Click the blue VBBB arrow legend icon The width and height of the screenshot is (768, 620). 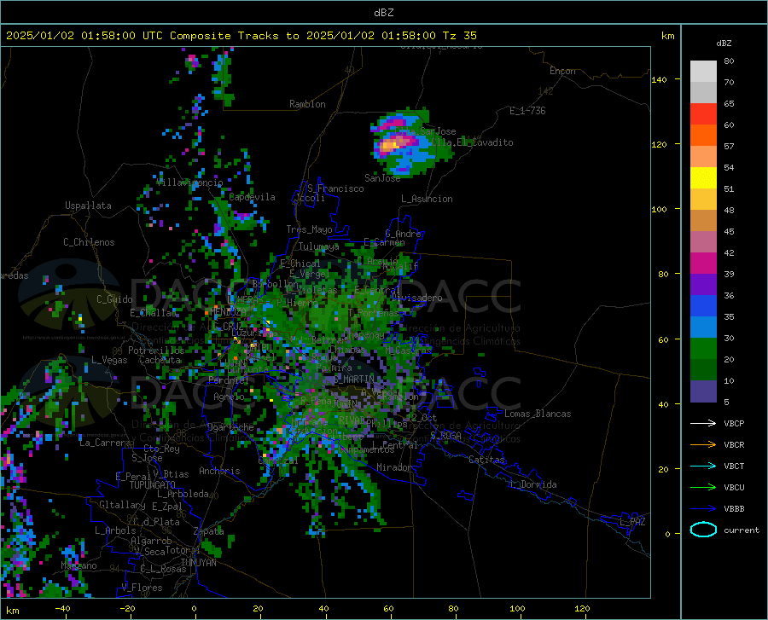tap(703, 508)
